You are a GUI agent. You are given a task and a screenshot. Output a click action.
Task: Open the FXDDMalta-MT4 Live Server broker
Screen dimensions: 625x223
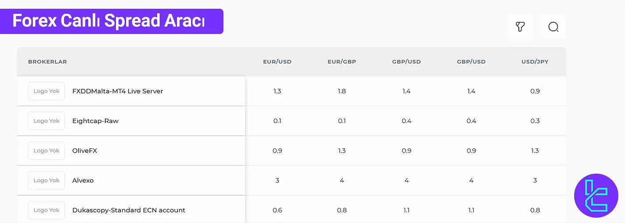point(118,91)
